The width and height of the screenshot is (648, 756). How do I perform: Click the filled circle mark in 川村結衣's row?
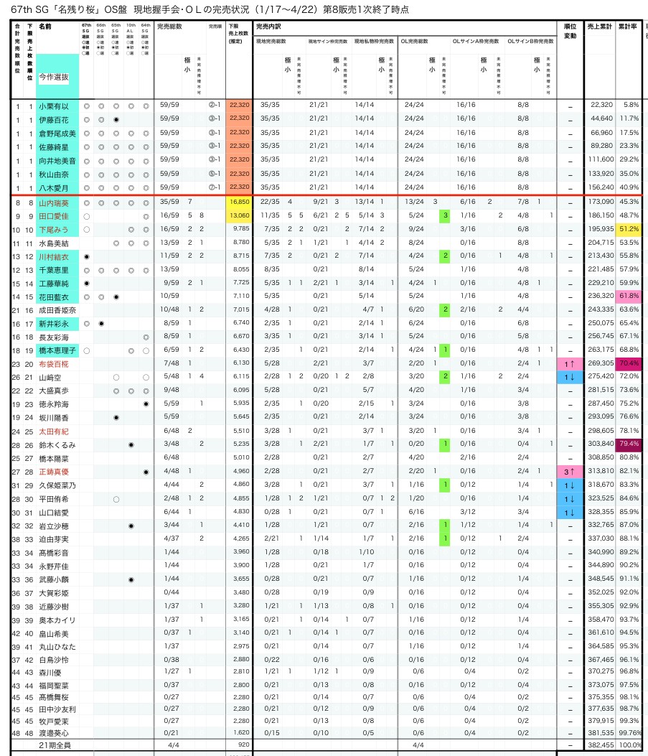[x=87, y=256]
